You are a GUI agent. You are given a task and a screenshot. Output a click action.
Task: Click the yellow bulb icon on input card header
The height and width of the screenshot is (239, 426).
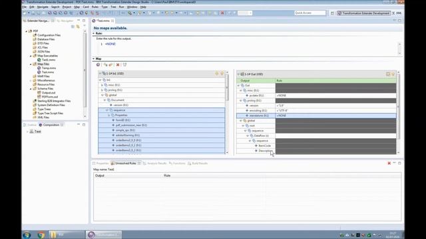tap(222, 74)
